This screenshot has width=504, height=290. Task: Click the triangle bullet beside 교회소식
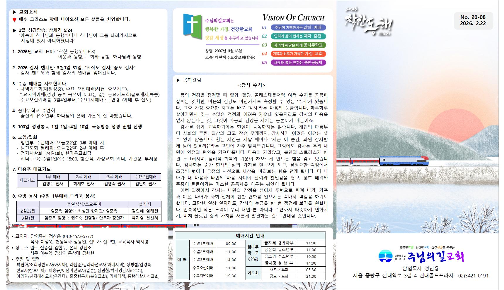[x=14, y=12]
